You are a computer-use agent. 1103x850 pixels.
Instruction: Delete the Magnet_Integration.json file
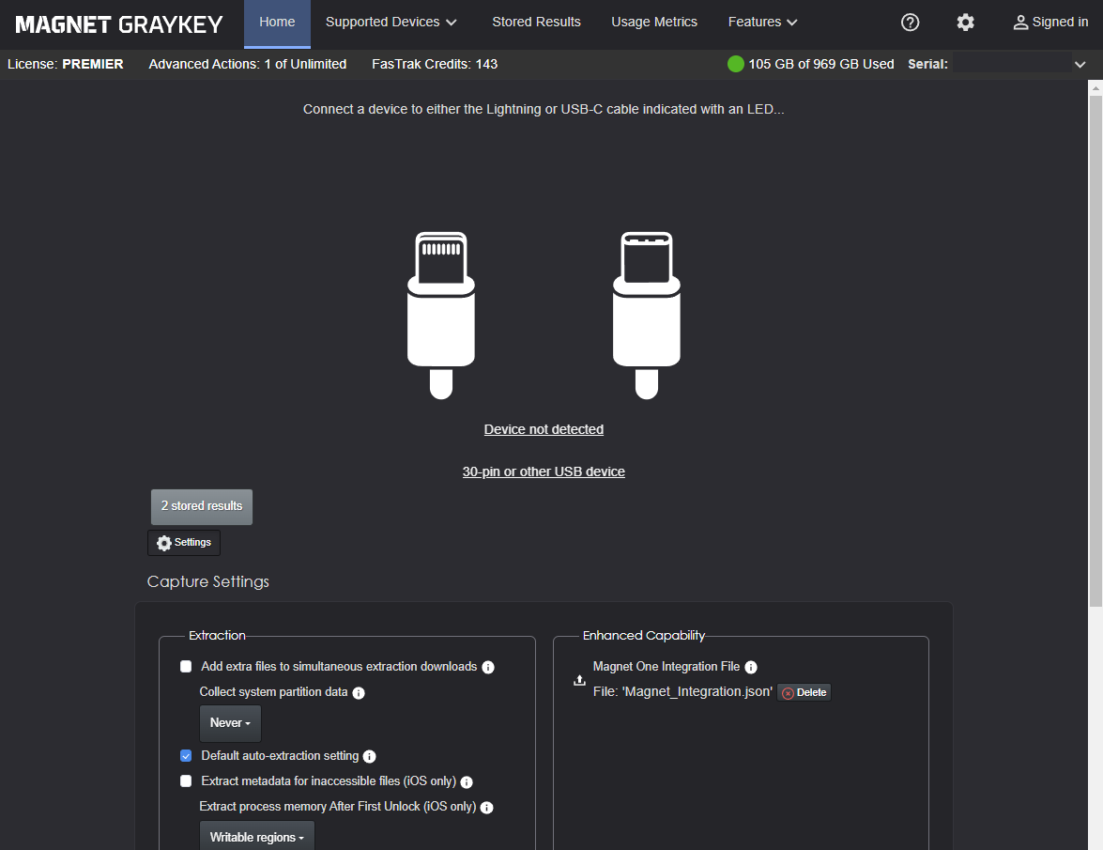tap(804, 692)
